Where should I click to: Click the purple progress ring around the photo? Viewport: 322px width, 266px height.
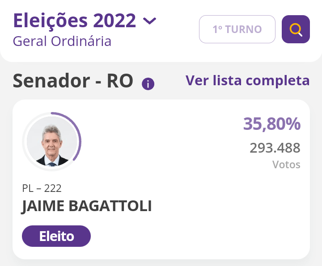[x=80, y=141]
